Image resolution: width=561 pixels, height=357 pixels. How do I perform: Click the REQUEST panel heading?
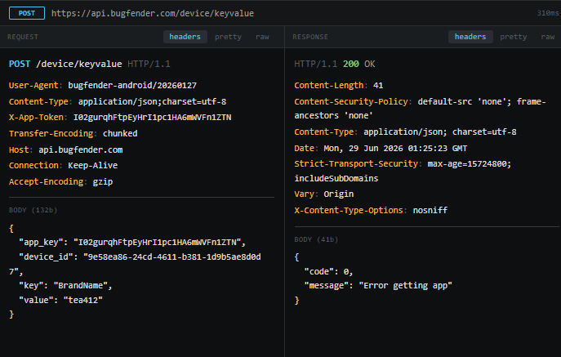point(23,37)
